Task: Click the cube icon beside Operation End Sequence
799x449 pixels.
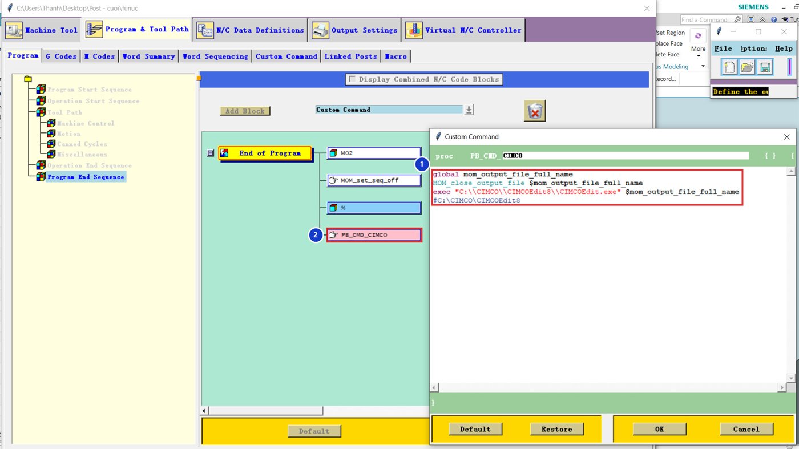Action: coord(41,165)
